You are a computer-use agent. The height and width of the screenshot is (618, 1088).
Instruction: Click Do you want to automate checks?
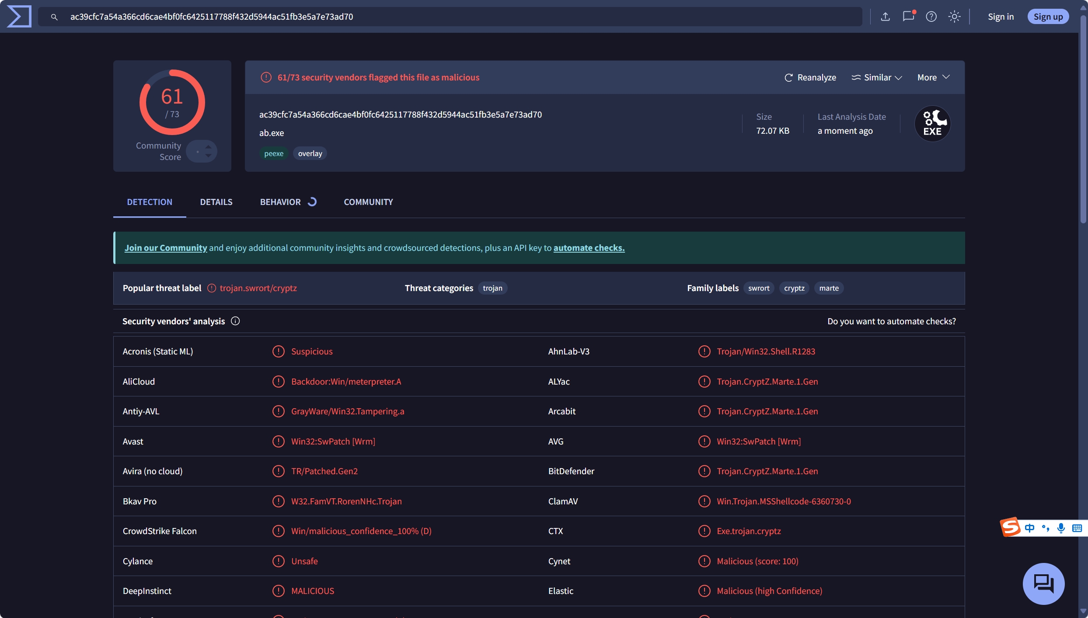892,321
